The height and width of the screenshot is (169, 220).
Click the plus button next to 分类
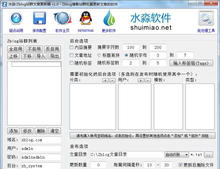click(105, 80)
